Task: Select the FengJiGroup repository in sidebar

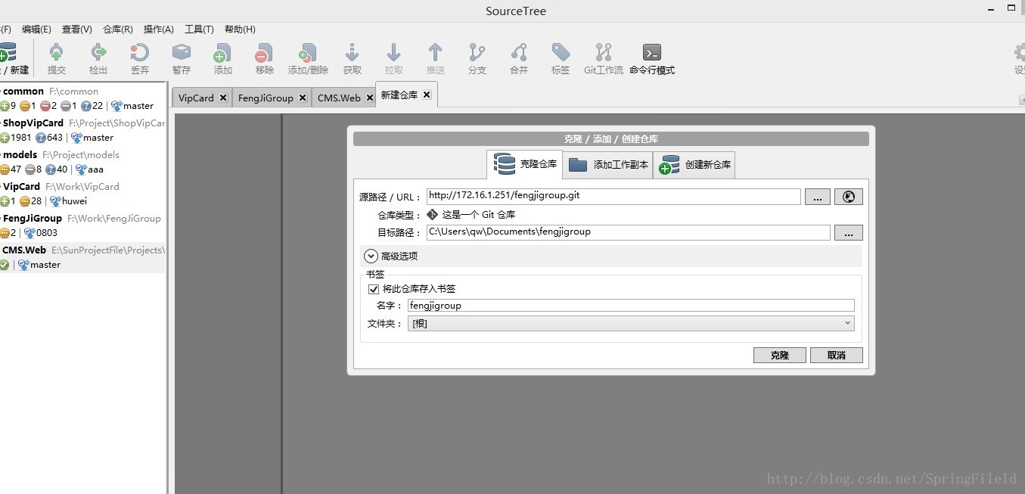Action: click(x=82, y=225)
